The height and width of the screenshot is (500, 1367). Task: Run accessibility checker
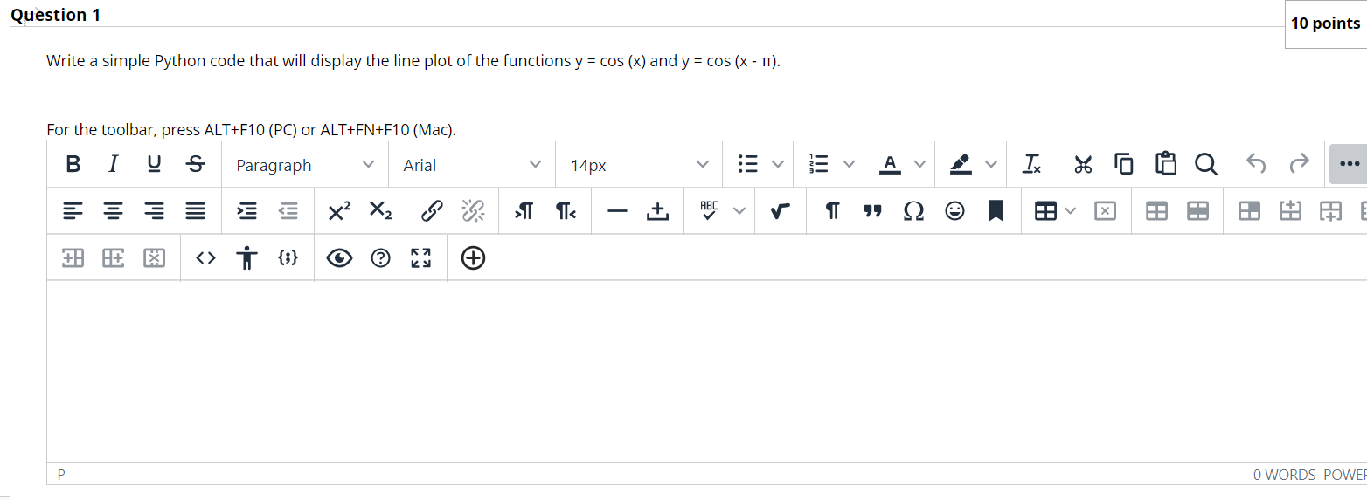[247, 257]
